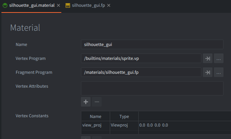Open the Viewproj type dropdown cell
The height and width of the screenshot is (139, 231).
(x=124, y=125)
